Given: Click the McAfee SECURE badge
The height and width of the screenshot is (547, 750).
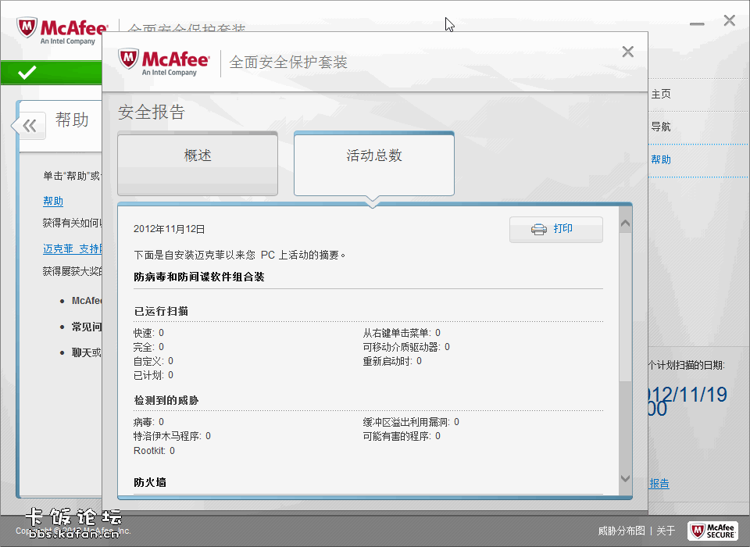Looking at the screenshot, I should tap(712, 531).
